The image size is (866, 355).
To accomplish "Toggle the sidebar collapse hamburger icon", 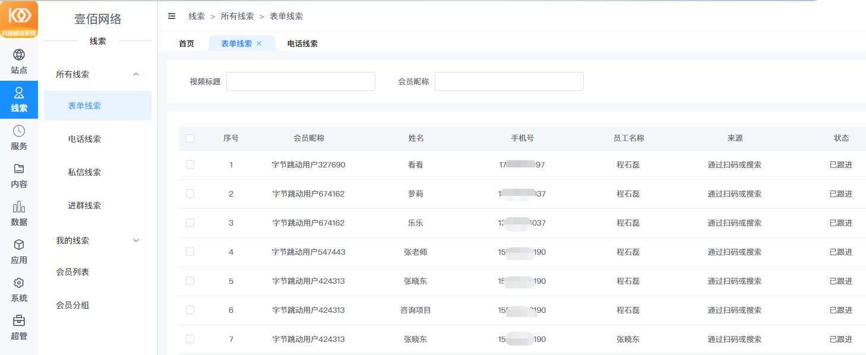I will coord(172,16).
